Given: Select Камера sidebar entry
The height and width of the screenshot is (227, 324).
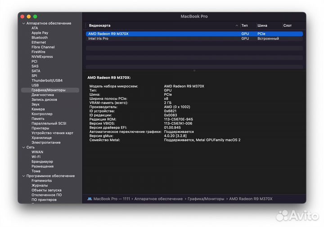Looking at the screenshot, I should coord(38,109).
